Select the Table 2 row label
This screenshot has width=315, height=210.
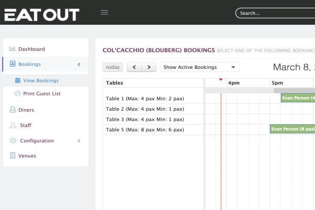145,109
